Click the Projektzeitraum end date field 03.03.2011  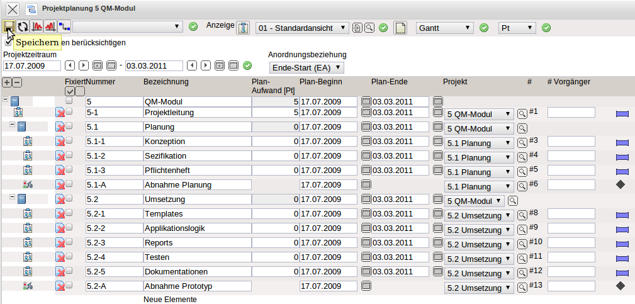154,65
